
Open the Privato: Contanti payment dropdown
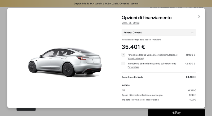[x=158, y=33]
